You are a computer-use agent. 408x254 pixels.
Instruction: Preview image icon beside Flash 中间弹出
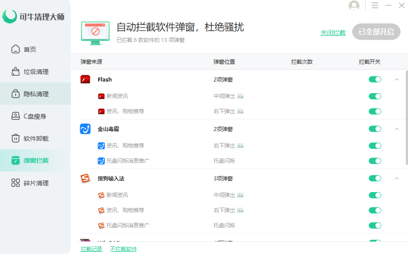pyautogui.click(x=240, y=96)
